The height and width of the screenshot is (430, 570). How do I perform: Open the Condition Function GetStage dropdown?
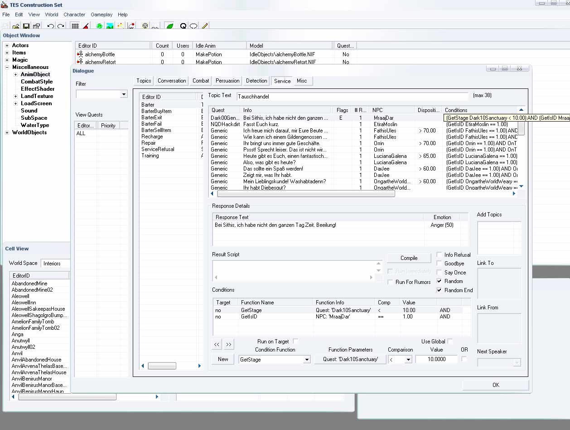tap(307, 360)
